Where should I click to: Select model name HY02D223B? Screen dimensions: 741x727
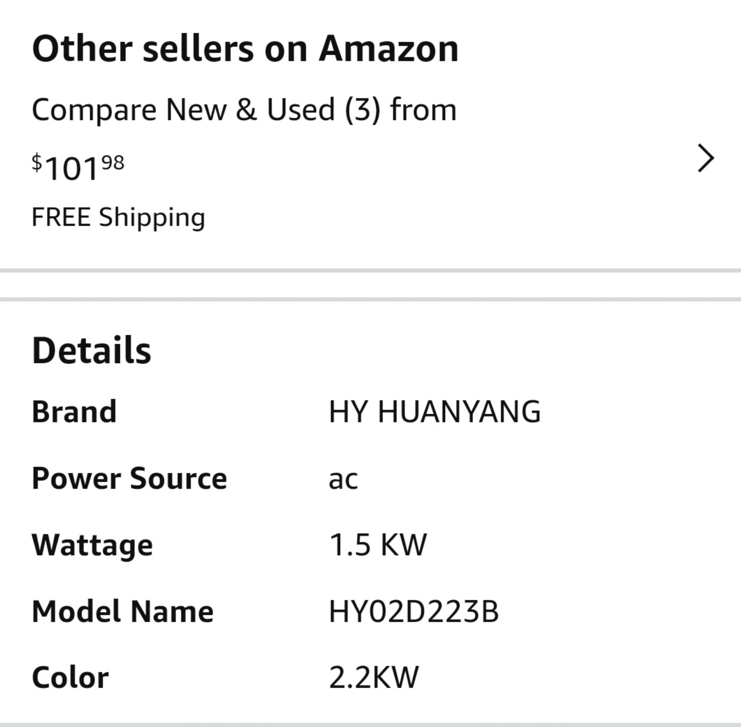[414, 611]
